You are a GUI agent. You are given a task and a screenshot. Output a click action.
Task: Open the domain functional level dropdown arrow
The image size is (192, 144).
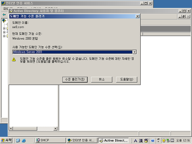pyautogui.click(x=135, y=52)
